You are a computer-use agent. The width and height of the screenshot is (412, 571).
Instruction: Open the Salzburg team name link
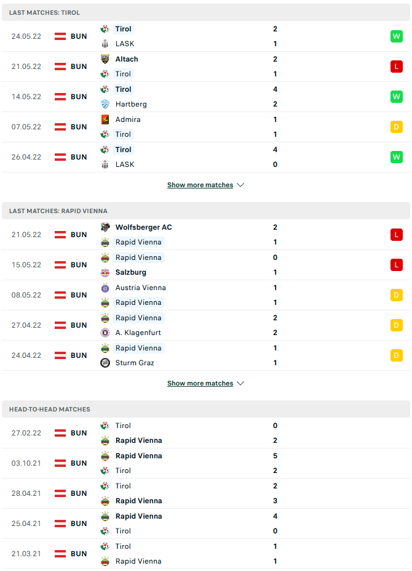pyautogui.click(x=130, y=272)
